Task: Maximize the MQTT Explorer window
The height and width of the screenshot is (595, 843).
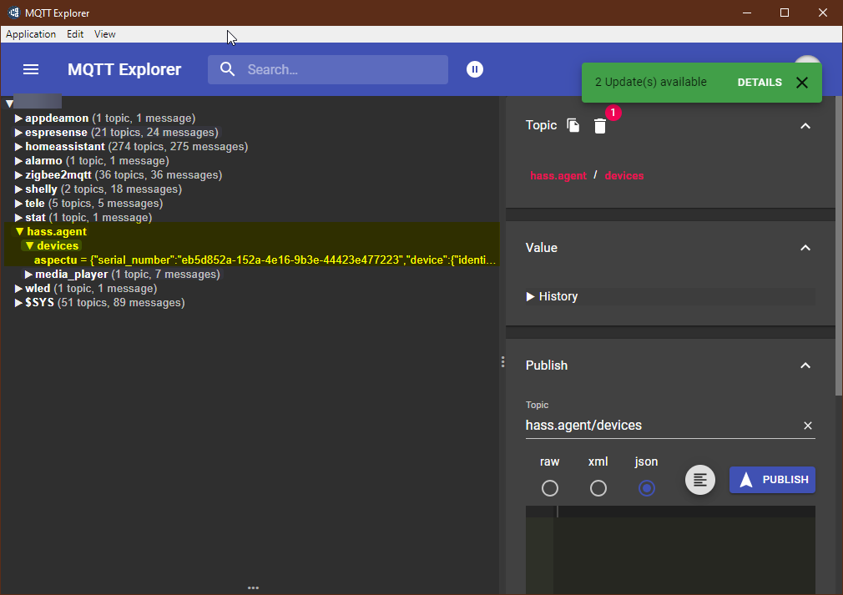Action: point(785,13)
